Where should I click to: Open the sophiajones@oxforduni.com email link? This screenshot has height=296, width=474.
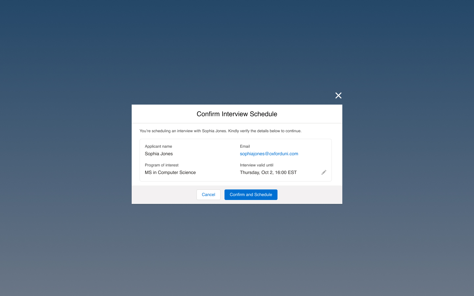click(x=269, y=154)
